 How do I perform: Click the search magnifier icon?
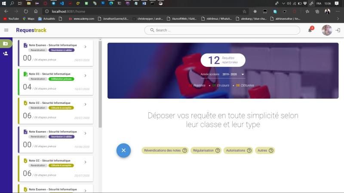[x=152, y=30]
